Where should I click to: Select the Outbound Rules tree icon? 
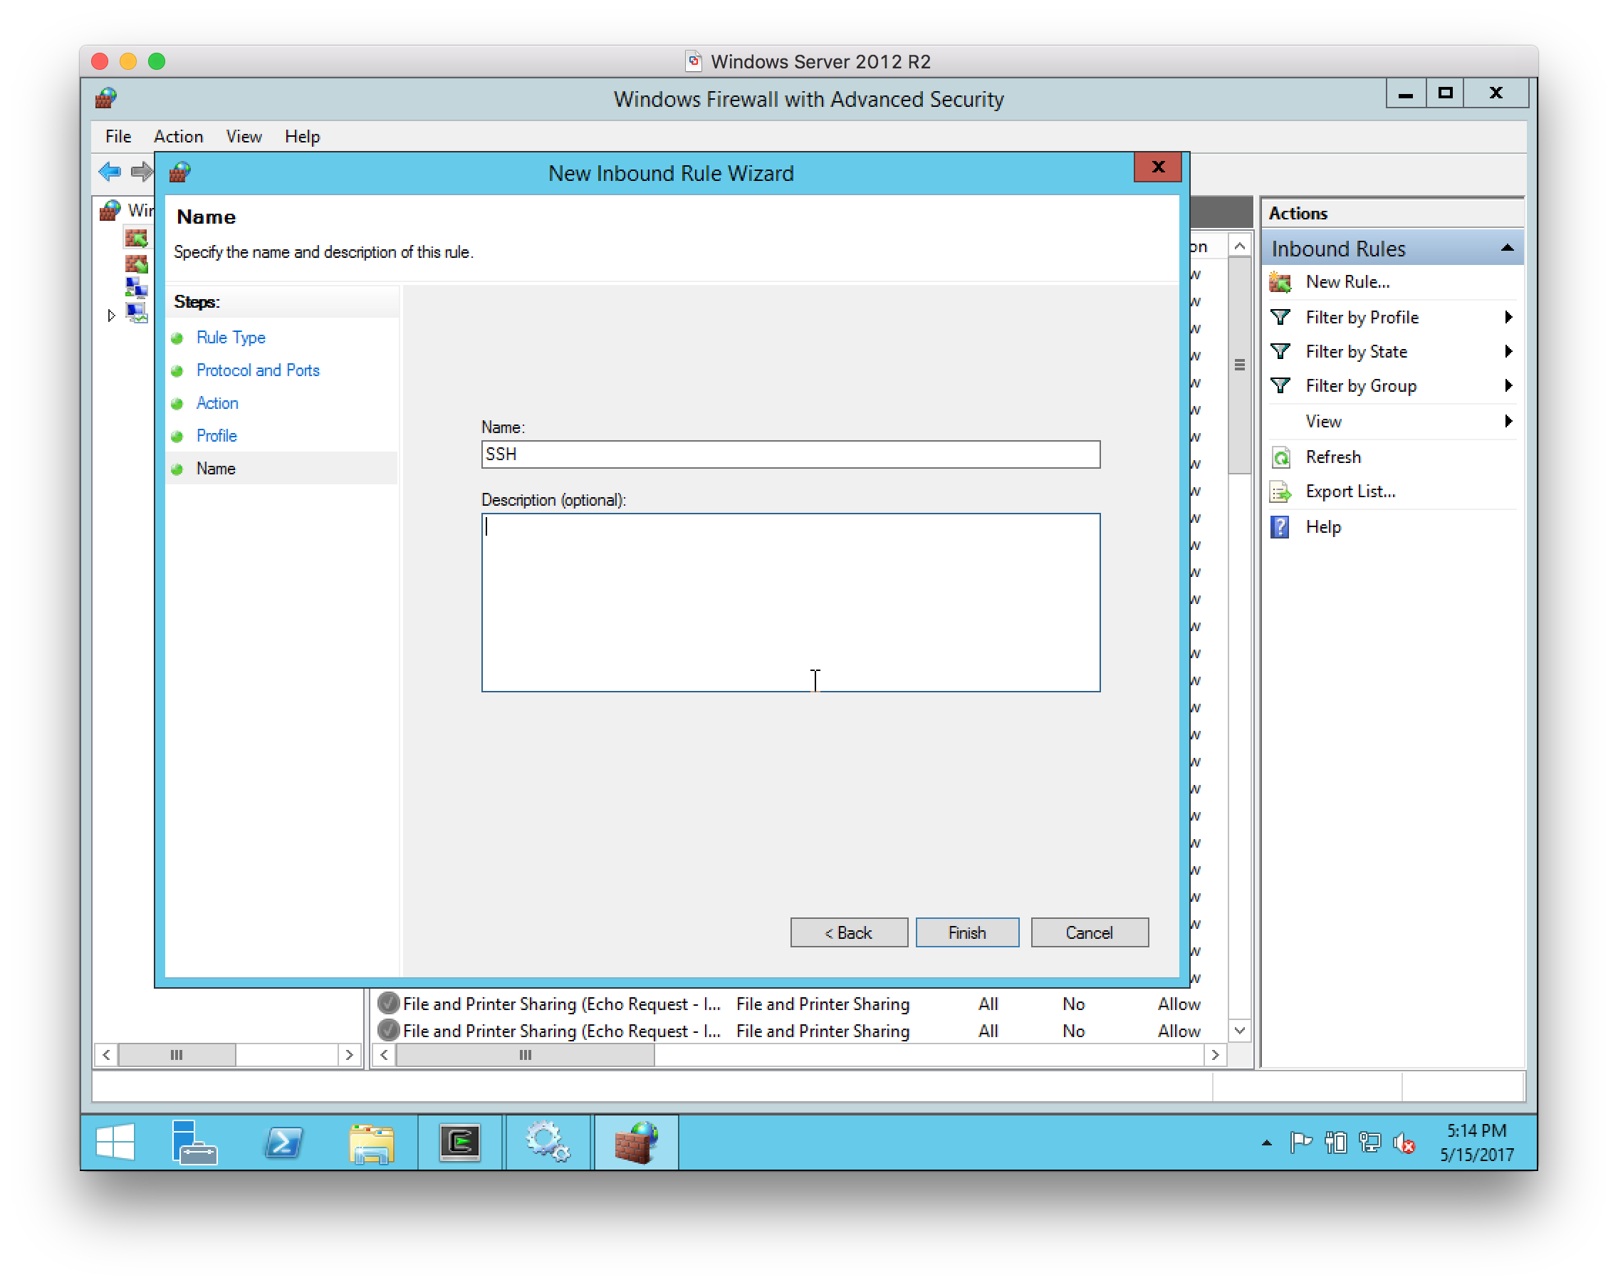[137, 264]
